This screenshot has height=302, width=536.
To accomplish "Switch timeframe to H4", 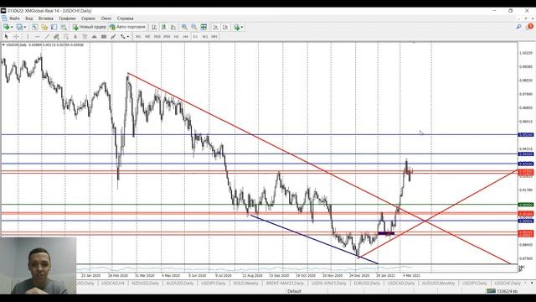I will pyautogui.click(x=186, y=36).
